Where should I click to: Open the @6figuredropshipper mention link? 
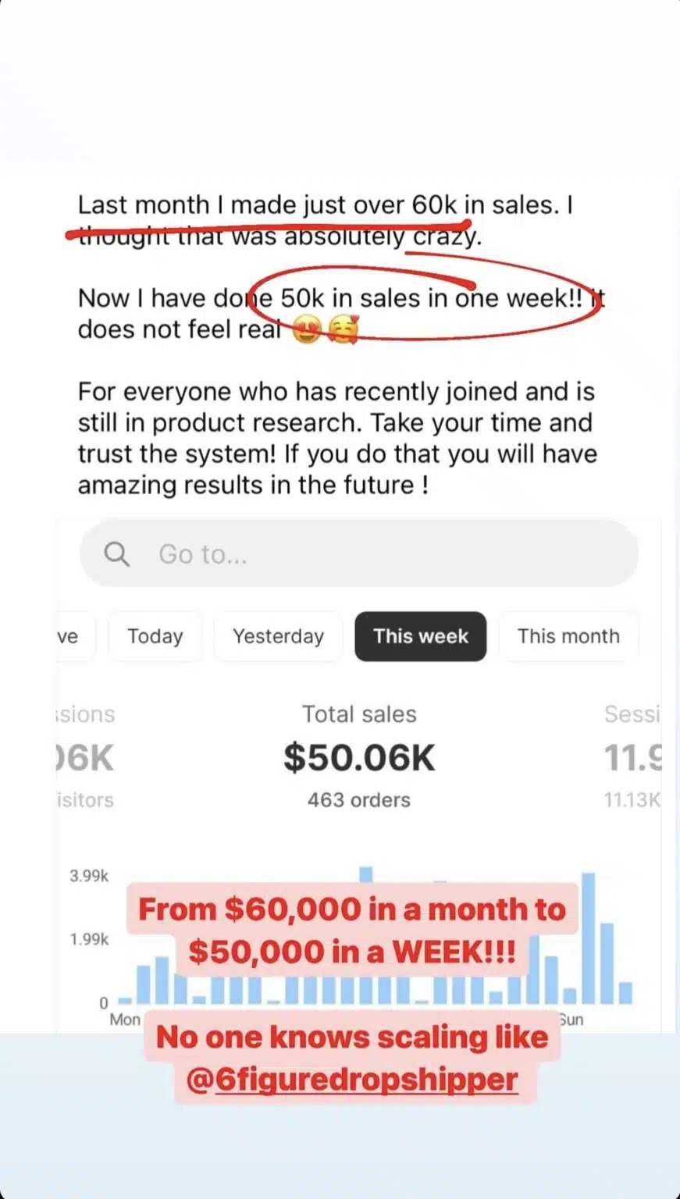pos(353,1080)
